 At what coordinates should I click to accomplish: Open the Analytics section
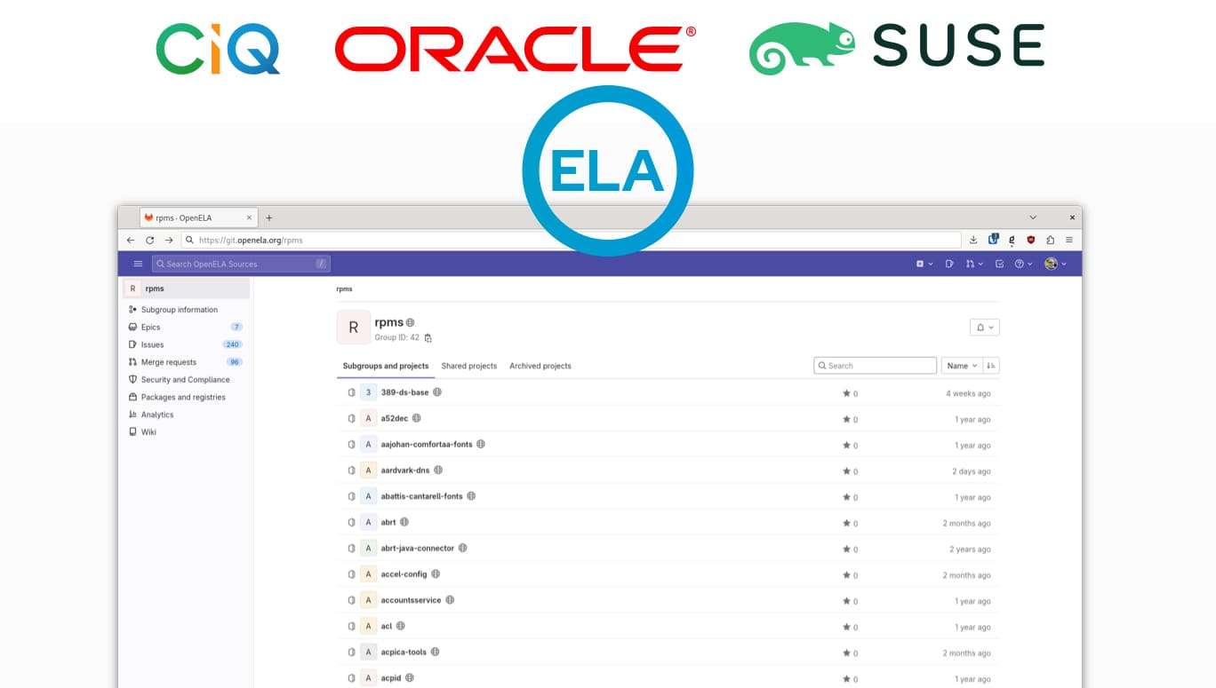(156, 414)
